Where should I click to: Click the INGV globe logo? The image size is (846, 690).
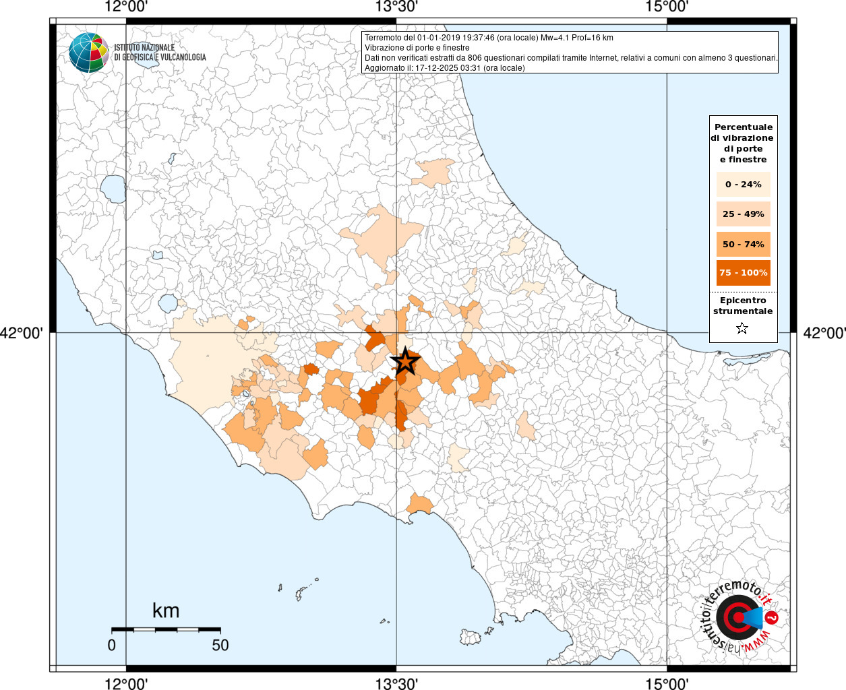point(89,53)
